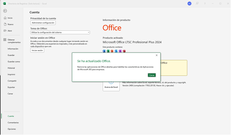Click the Acerca de Excel button
This screenshot has height=135, width=231.
tap(111, 86)
